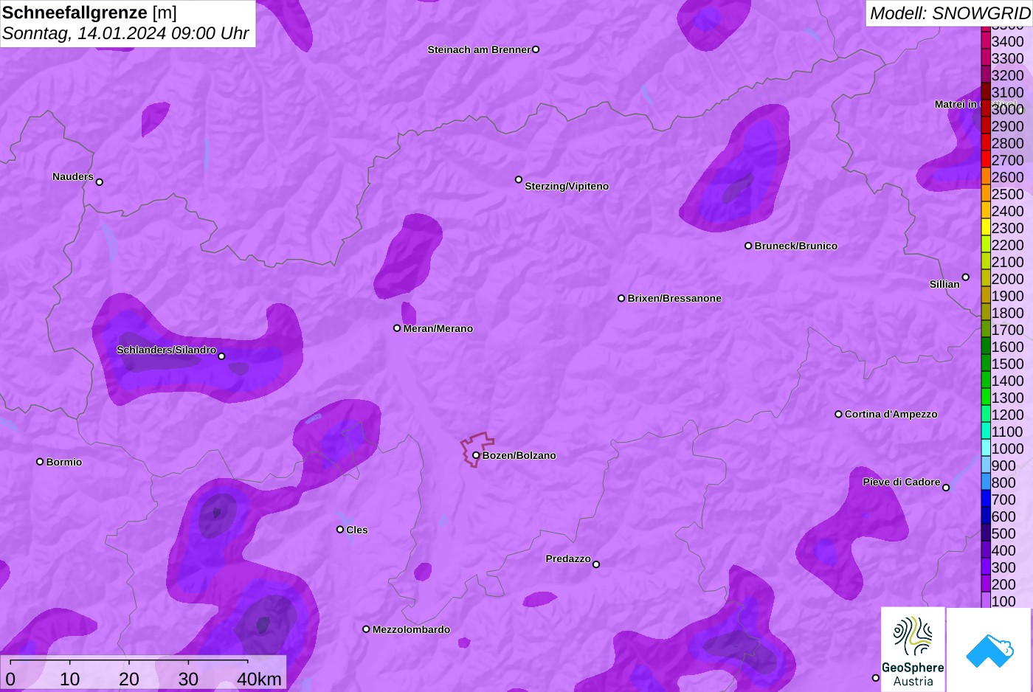Pick the 2700 m red legend swatch
This screenshot has height=692, width=1033.
coord(986,160)
